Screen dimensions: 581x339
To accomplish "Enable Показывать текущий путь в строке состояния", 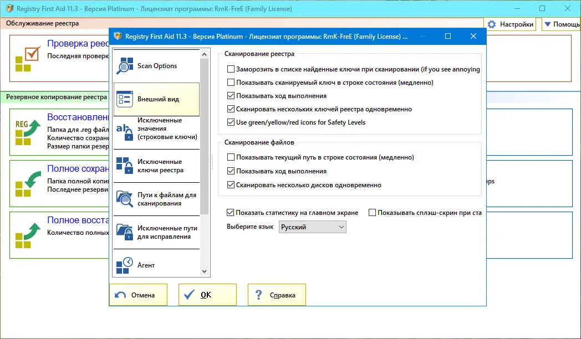I will (231, 157).
